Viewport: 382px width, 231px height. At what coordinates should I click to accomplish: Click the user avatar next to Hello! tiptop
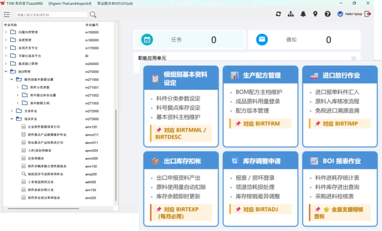[x=340, y=14]
